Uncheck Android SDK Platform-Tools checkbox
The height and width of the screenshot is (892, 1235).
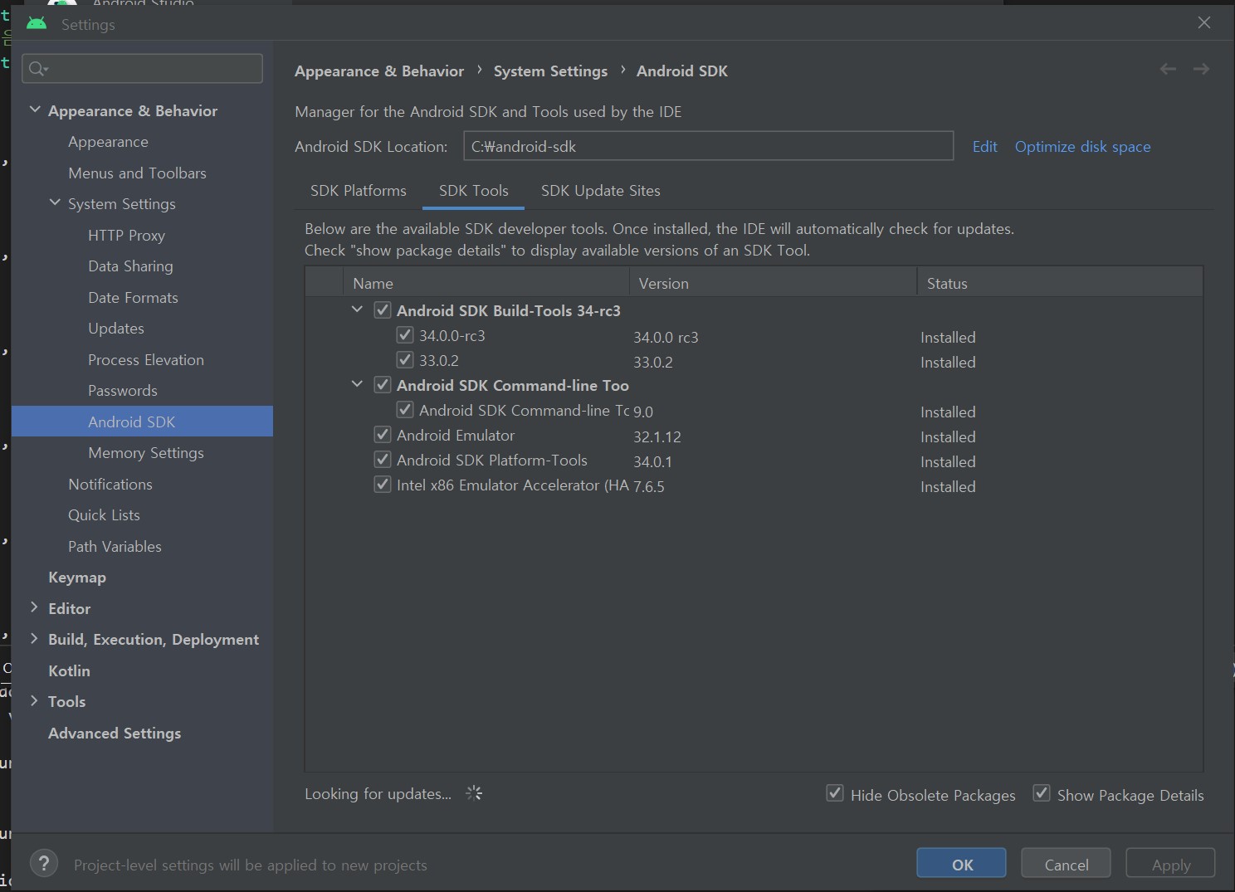coord(383,460)
